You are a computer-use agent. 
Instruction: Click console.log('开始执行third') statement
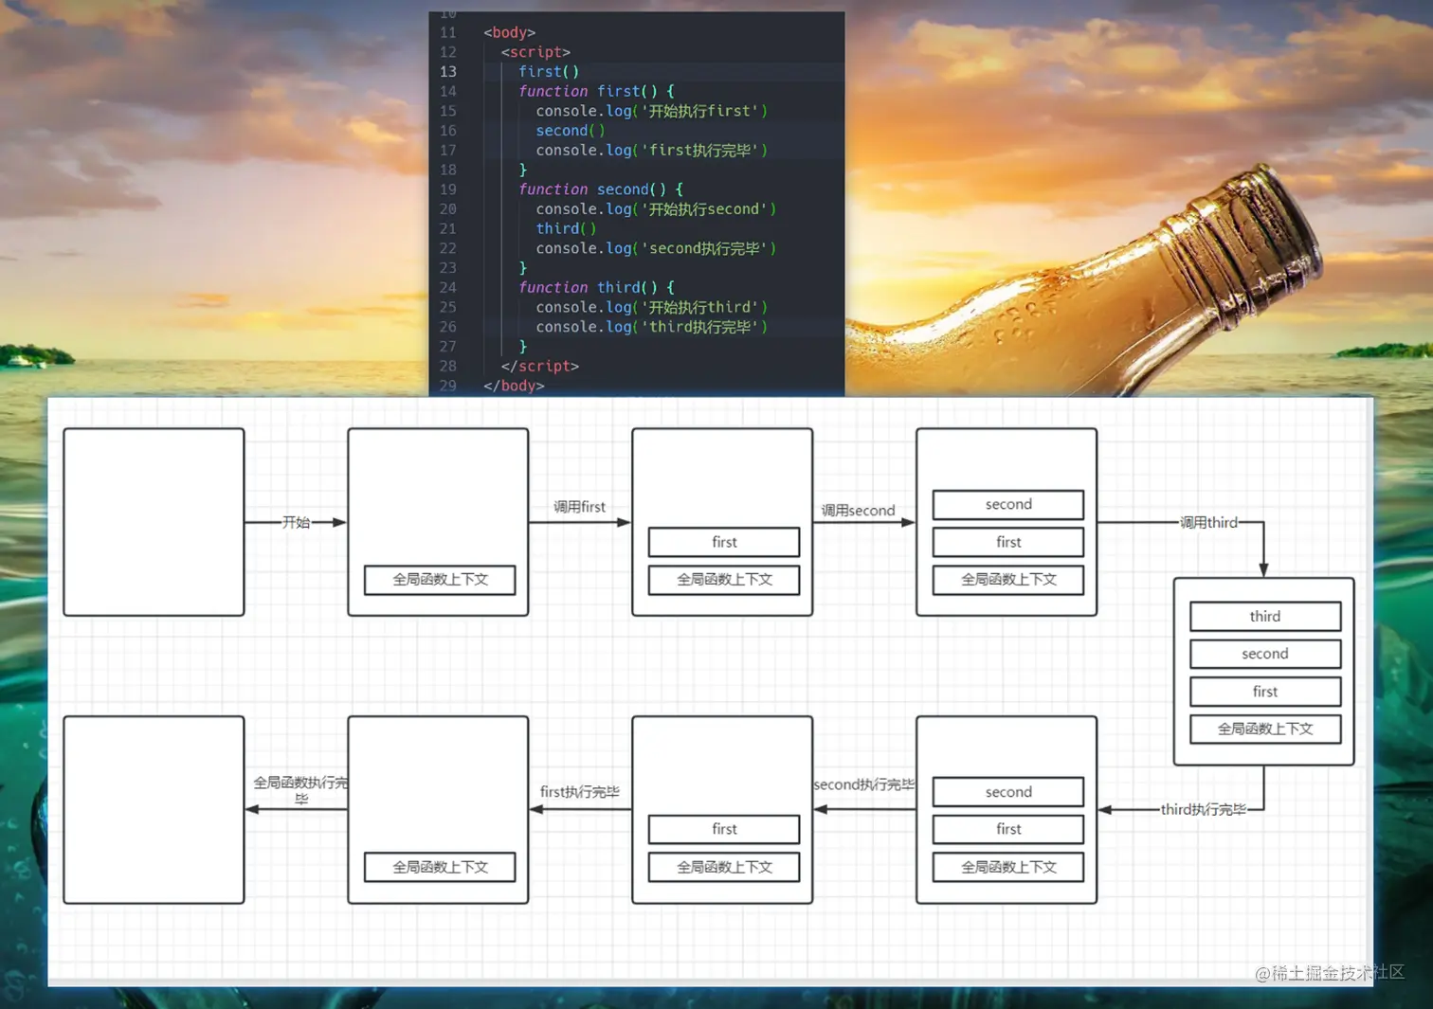point(651,307)
